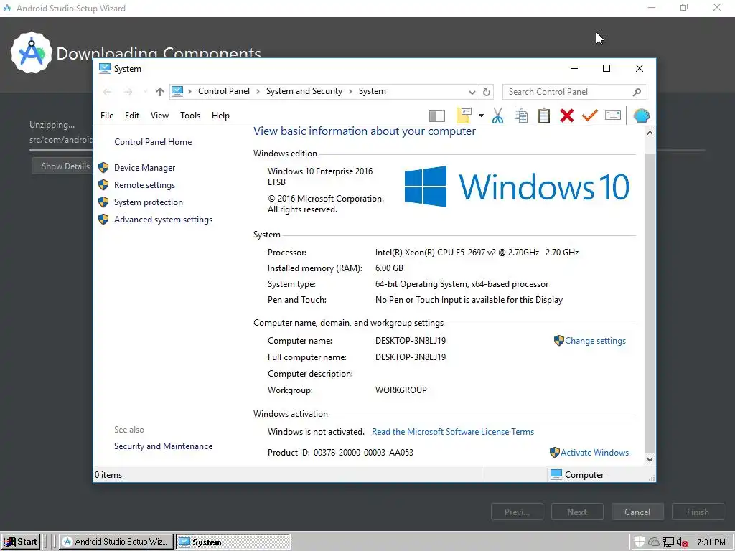Click muted volume speaker tray icon
Viewport: 735px width, 551px height.
pyautogui.click(x=682, y=542)
